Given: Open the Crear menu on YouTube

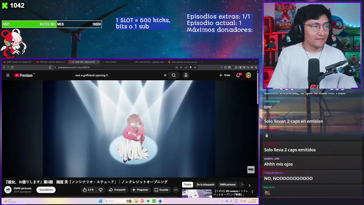Looking at the screenshot, I should tap(225, 75).
